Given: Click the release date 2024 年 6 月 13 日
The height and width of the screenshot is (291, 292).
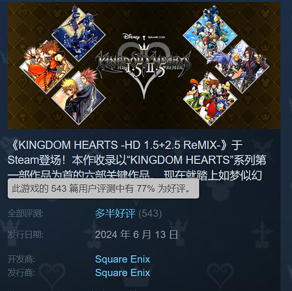Looking at the screenshot, I should click(137, 235).
